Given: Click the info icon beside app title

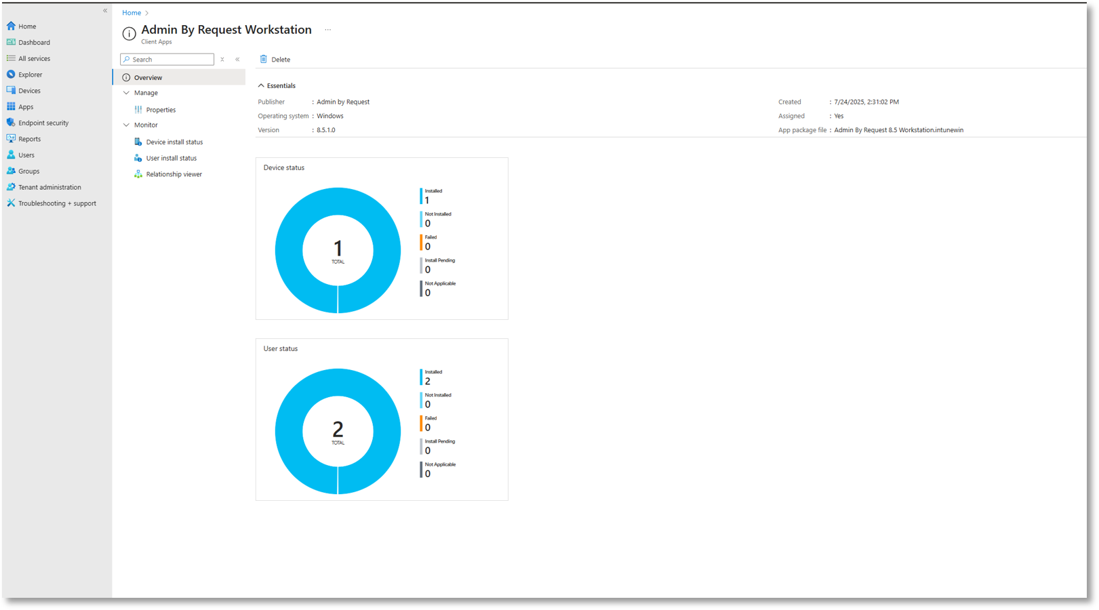Looking at the screenshot, I should pos(129,33).
